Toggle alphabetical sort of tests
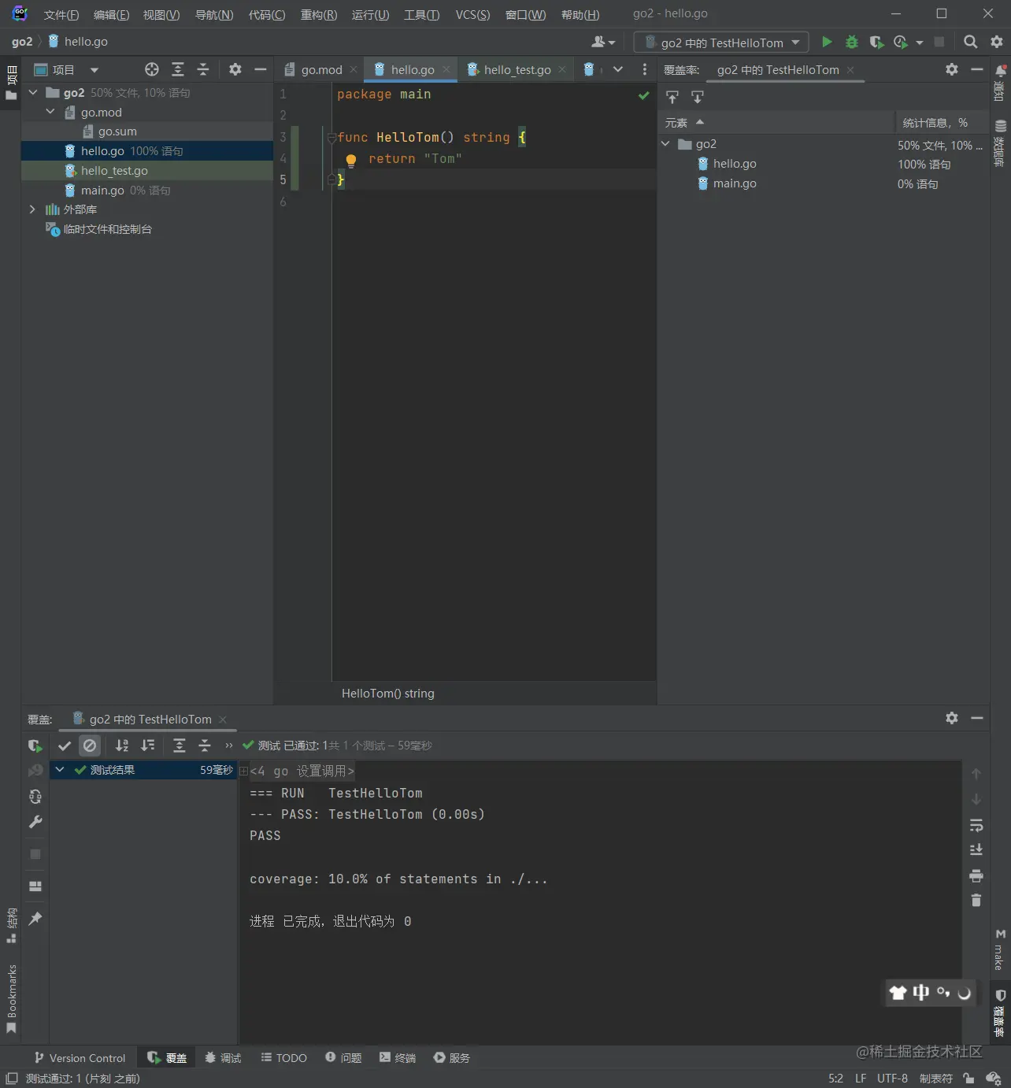 pyautogui.click(x=122, y=746)
